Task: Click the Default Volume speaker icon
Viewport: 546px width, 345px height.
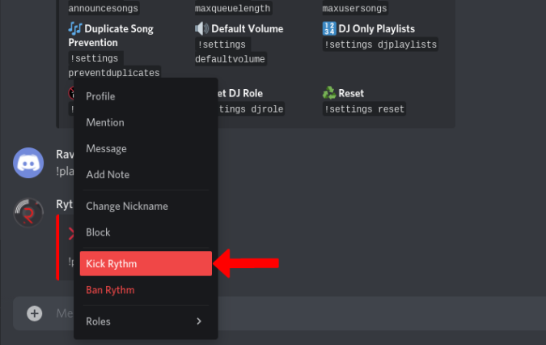Action: (201, 28)
